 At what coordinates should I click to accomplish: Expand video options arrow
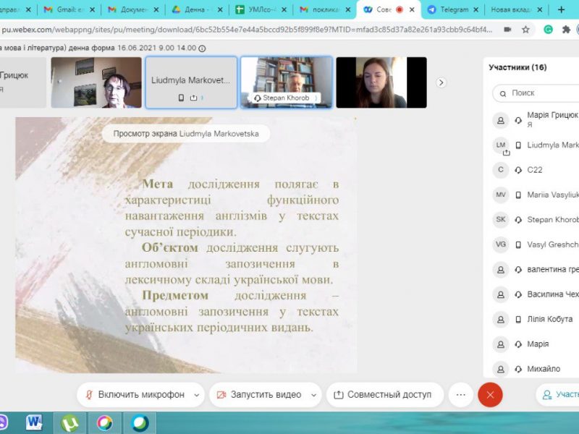click(x=313, y=395)
